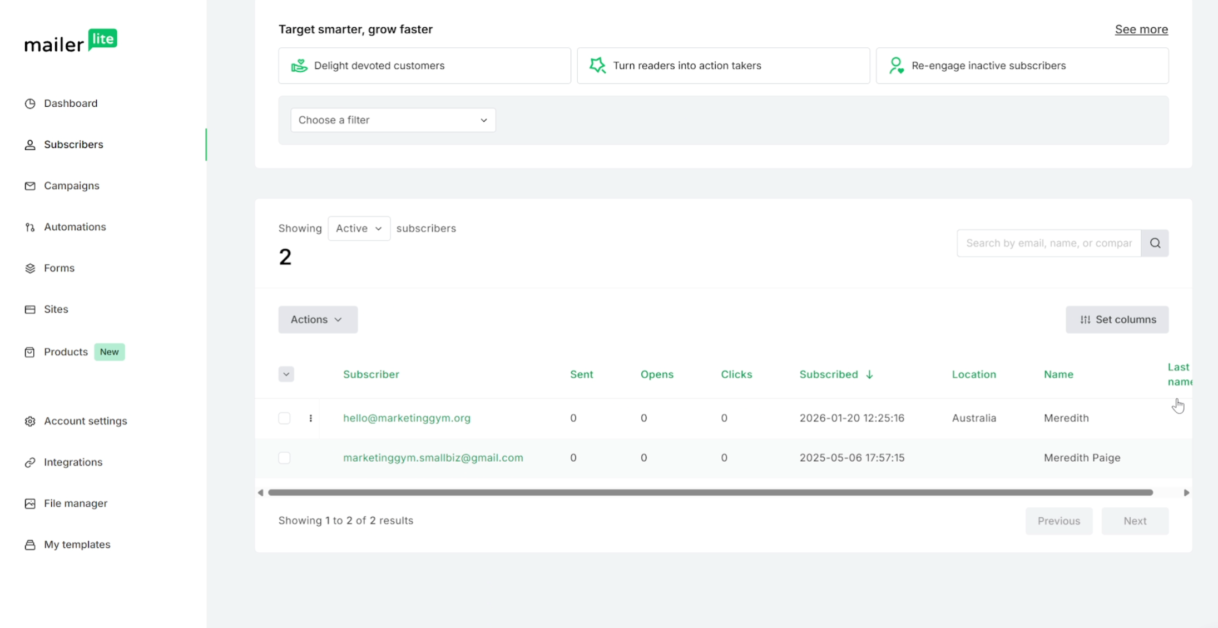Click the See more link

[1141, 29]
